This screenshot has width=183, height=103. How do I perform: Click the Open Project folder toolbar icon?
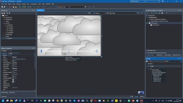click(16, 7)
